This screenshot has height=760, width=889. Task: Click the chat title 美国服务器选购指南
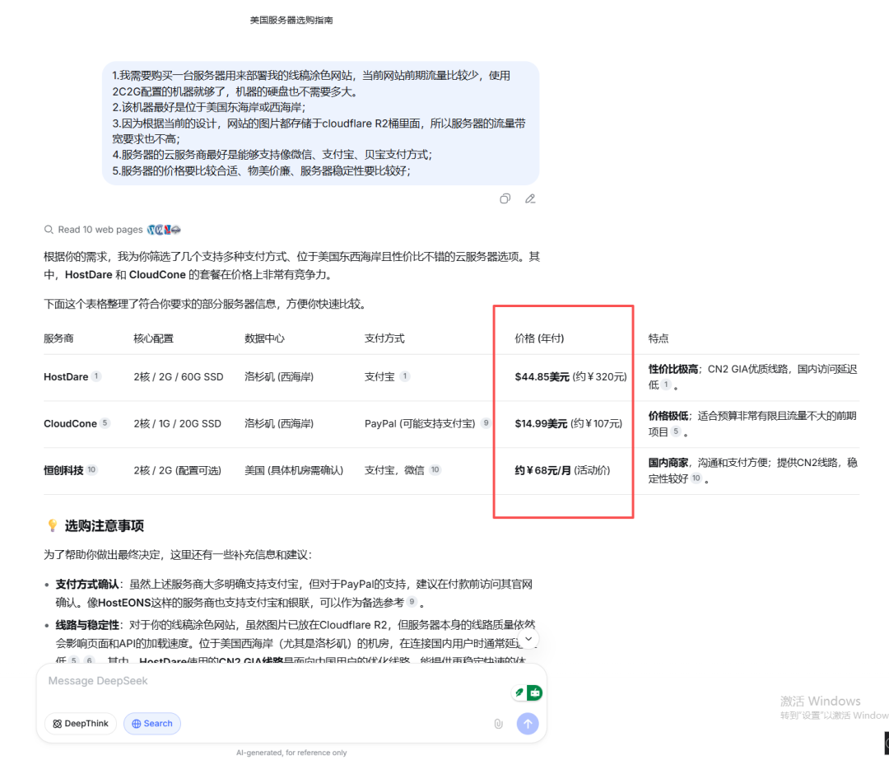291,20
